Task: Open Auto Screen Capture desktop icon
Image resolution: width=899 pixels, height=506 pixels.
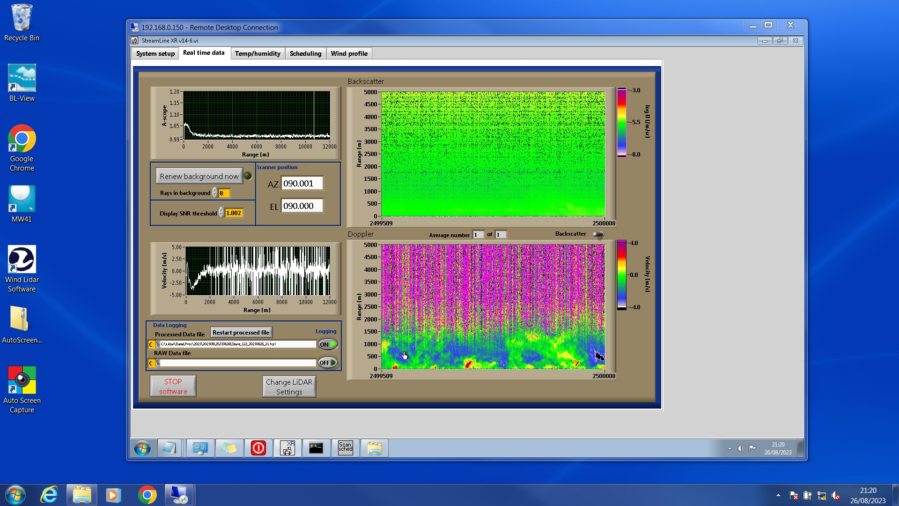Action: pyautogui.click(x=22, y=390)
